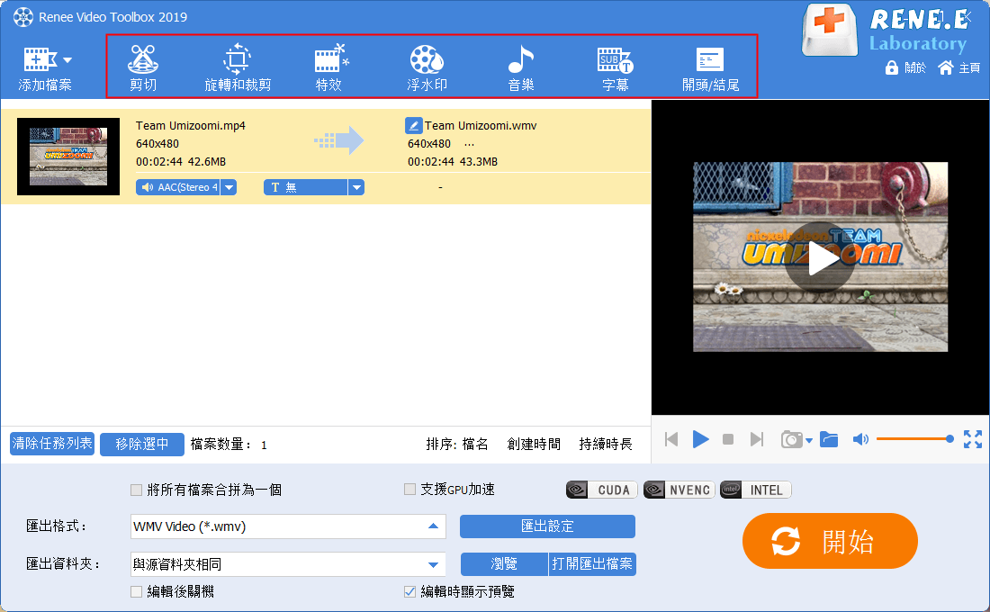Click the blue play button in player controls

pos(701,439)
